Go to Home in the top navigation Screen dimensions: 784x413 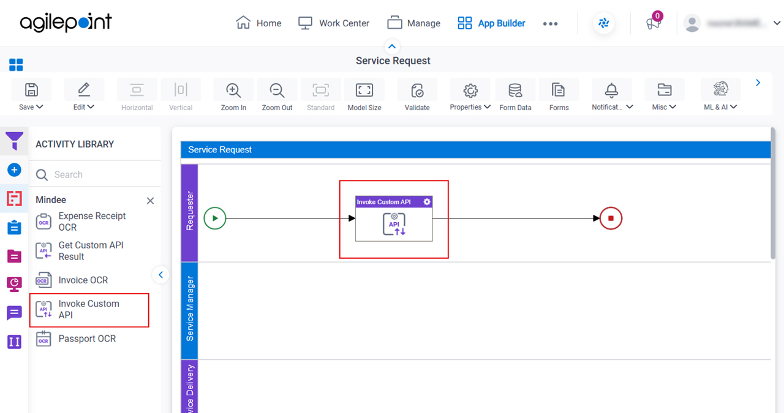(258, 23)
